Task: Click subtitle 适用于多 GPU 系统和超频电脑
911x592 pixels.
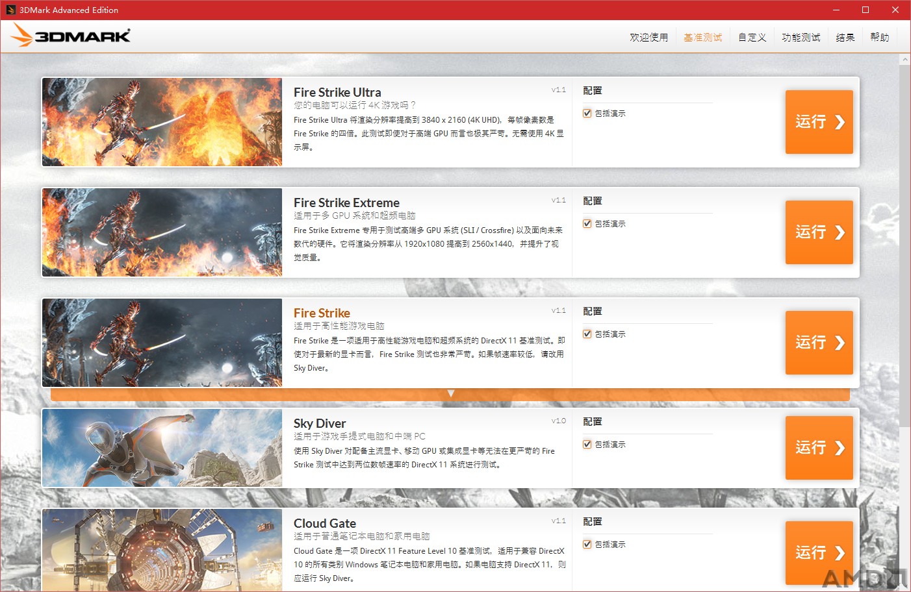Action: tap(354, 216)
